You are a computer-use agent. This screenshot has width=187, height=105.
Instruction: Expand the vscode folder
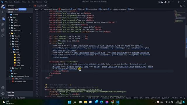click(x=15, y=15)
